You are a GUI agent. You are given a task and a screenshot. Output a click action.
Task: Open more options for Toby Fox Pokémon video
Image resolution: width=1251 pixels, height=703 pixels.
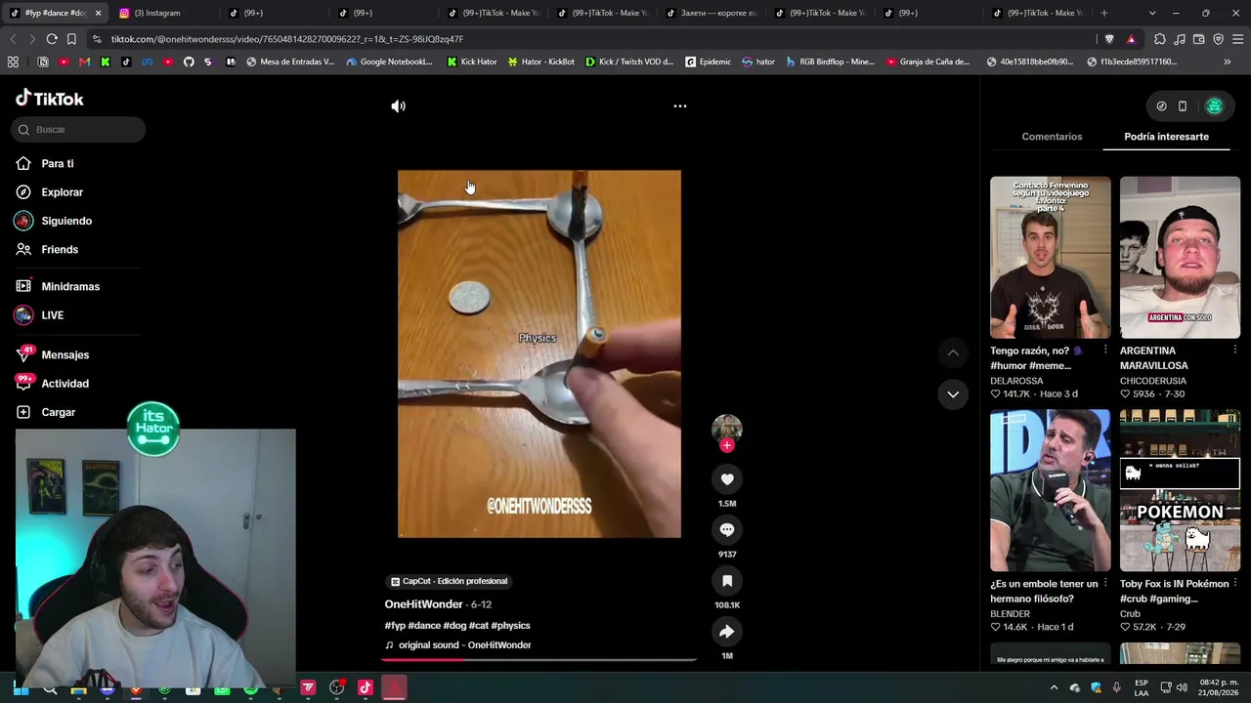[x=1234, y=584]
